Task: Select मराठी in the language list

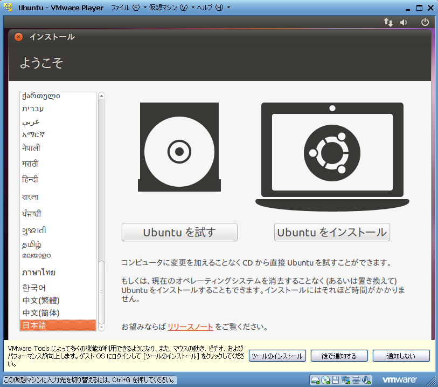Action: click(x=58, y=164)
